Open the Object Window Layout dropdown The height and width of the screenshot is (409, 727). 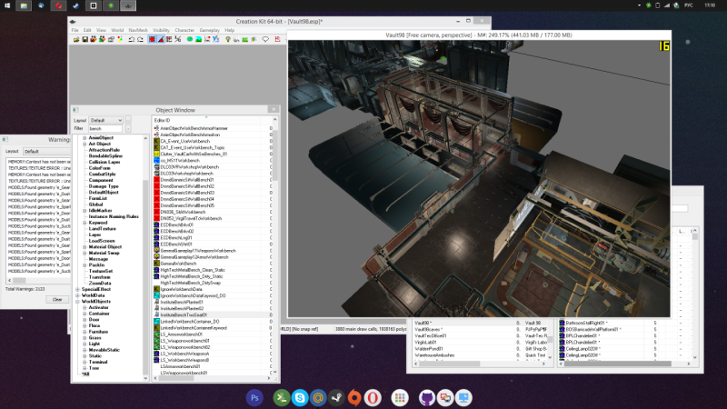(x=106, y=120)
